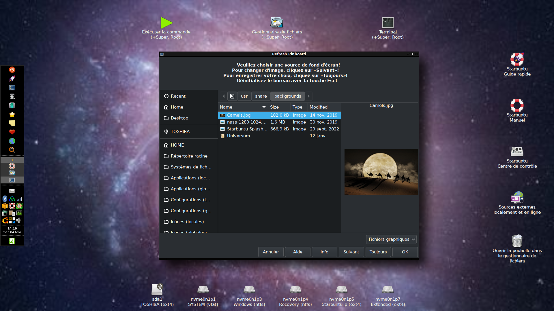Click the Name column sort arrow

click(264, 107)
